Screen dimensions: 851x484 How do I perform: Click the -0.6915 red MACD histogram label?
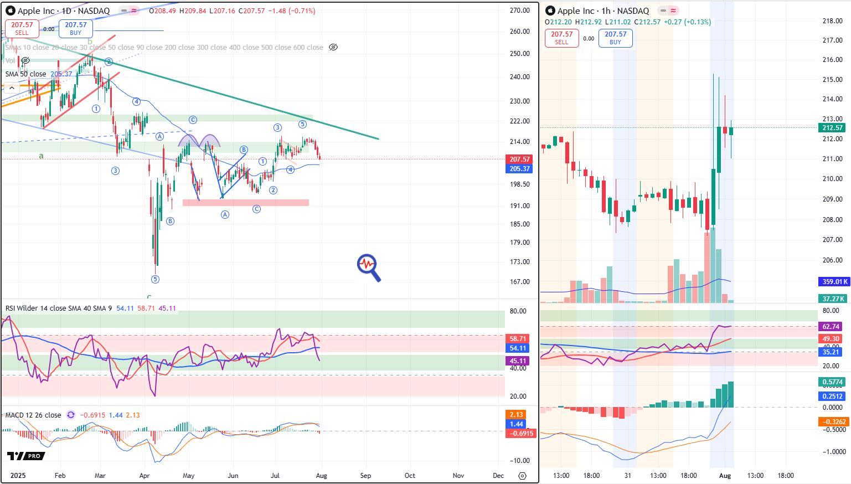point(522,433)
